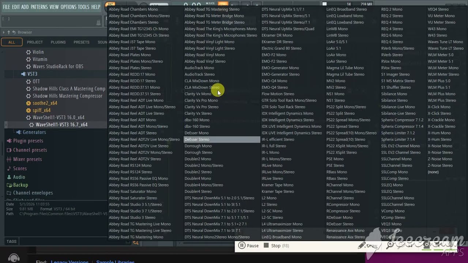Open the FILE menu
The width and height of the screenshot is (468, 263).
click(6, 7)
